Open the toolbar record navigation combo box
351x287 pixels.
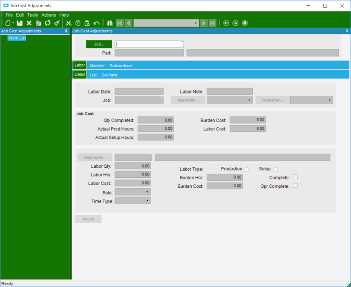166,23
